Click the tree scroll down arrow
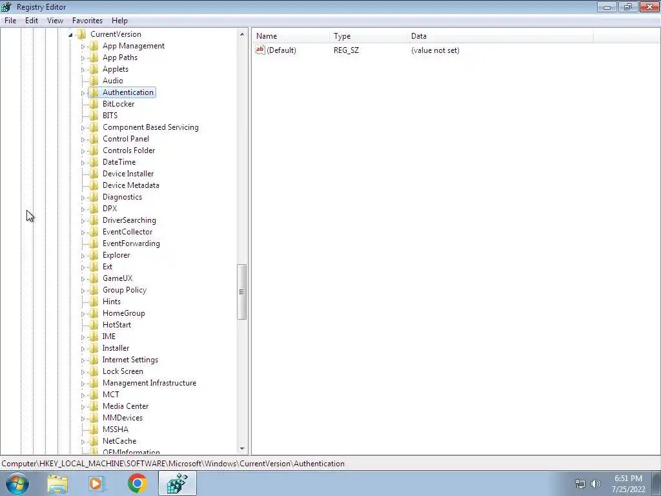Image resolution: width=661 pixels, height=496 pixels. tap(242, 449)
